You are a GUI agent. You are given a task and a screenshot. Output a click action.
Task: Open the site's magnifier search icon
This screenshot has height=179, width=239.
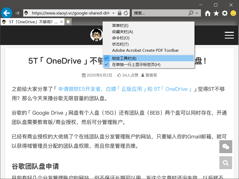click(x=226, y=163)
